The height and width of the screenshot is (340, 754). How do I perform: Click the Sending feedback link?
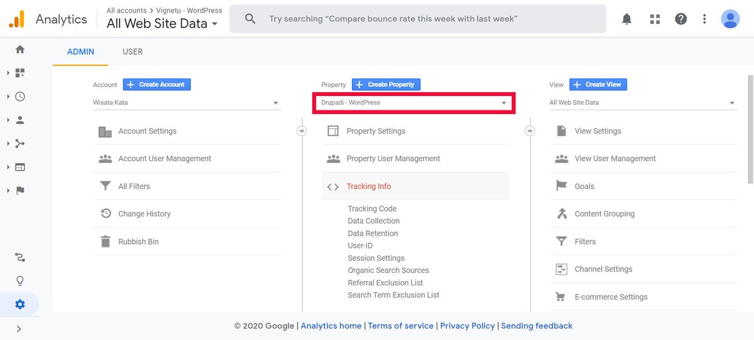coord(537,326)
